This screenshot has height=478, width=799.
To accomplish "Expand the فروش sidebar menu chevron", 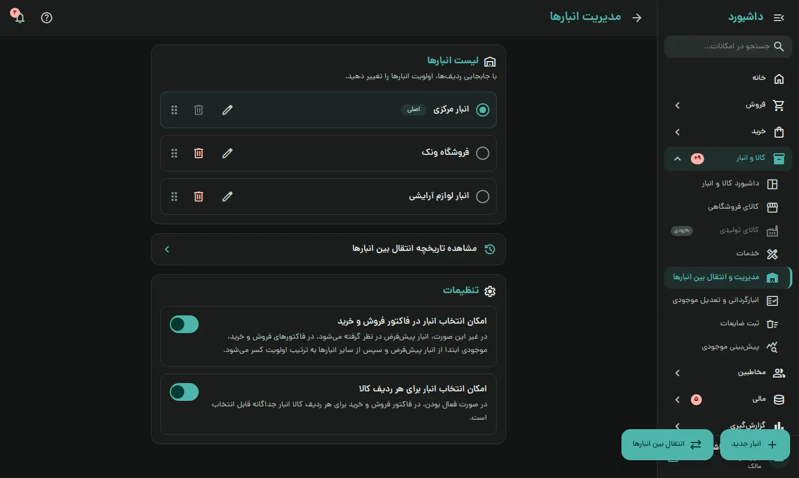I will pos(677,105).
